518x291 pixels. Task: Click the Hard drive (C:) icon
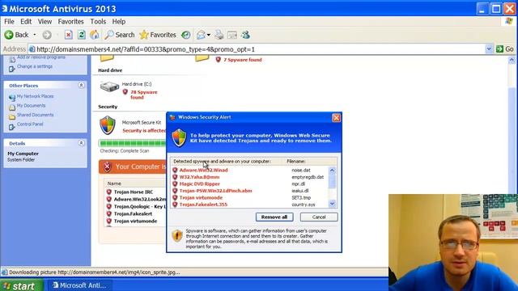109,87
